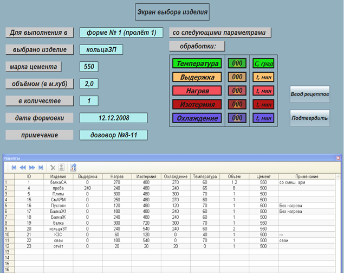Click the марка цемента field showing 550
The height and width of the screenshot is (273, 344).
(x=89, y=67)
